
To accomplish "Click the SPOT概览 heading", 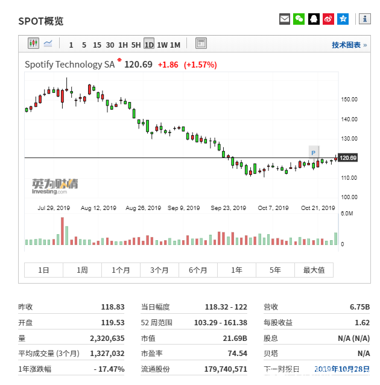I will tap(41, 21).
